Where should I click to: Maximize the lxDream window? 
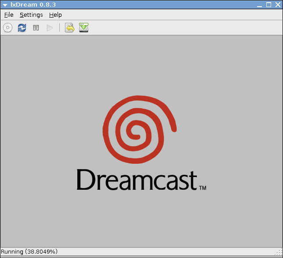pos(268,5)
